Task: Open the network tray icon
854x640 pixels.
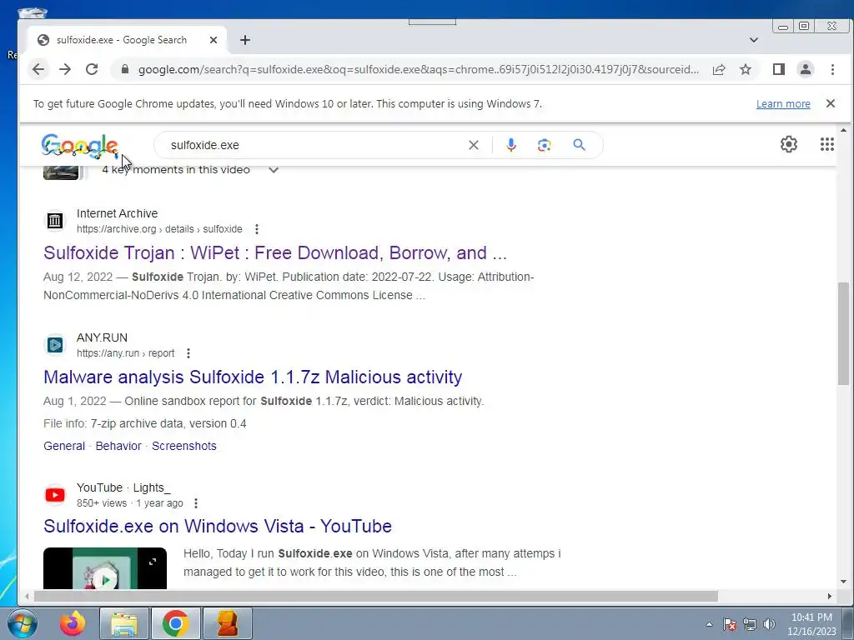Action: pos(750,624)
